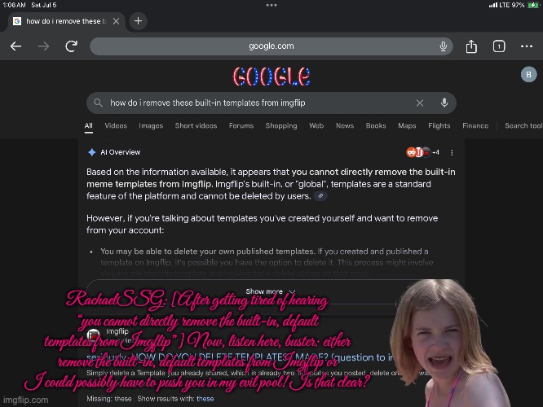Select the 'how do i remove these' browser tab

pos(66,21)
